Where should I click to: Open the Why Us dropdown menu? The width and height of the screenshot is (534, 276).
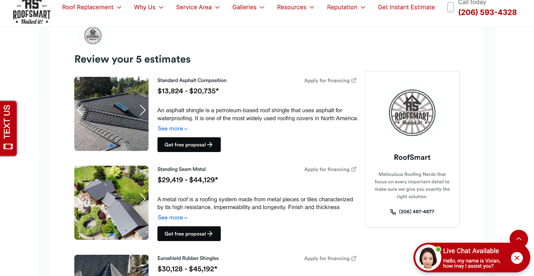[x=149, y=7]
